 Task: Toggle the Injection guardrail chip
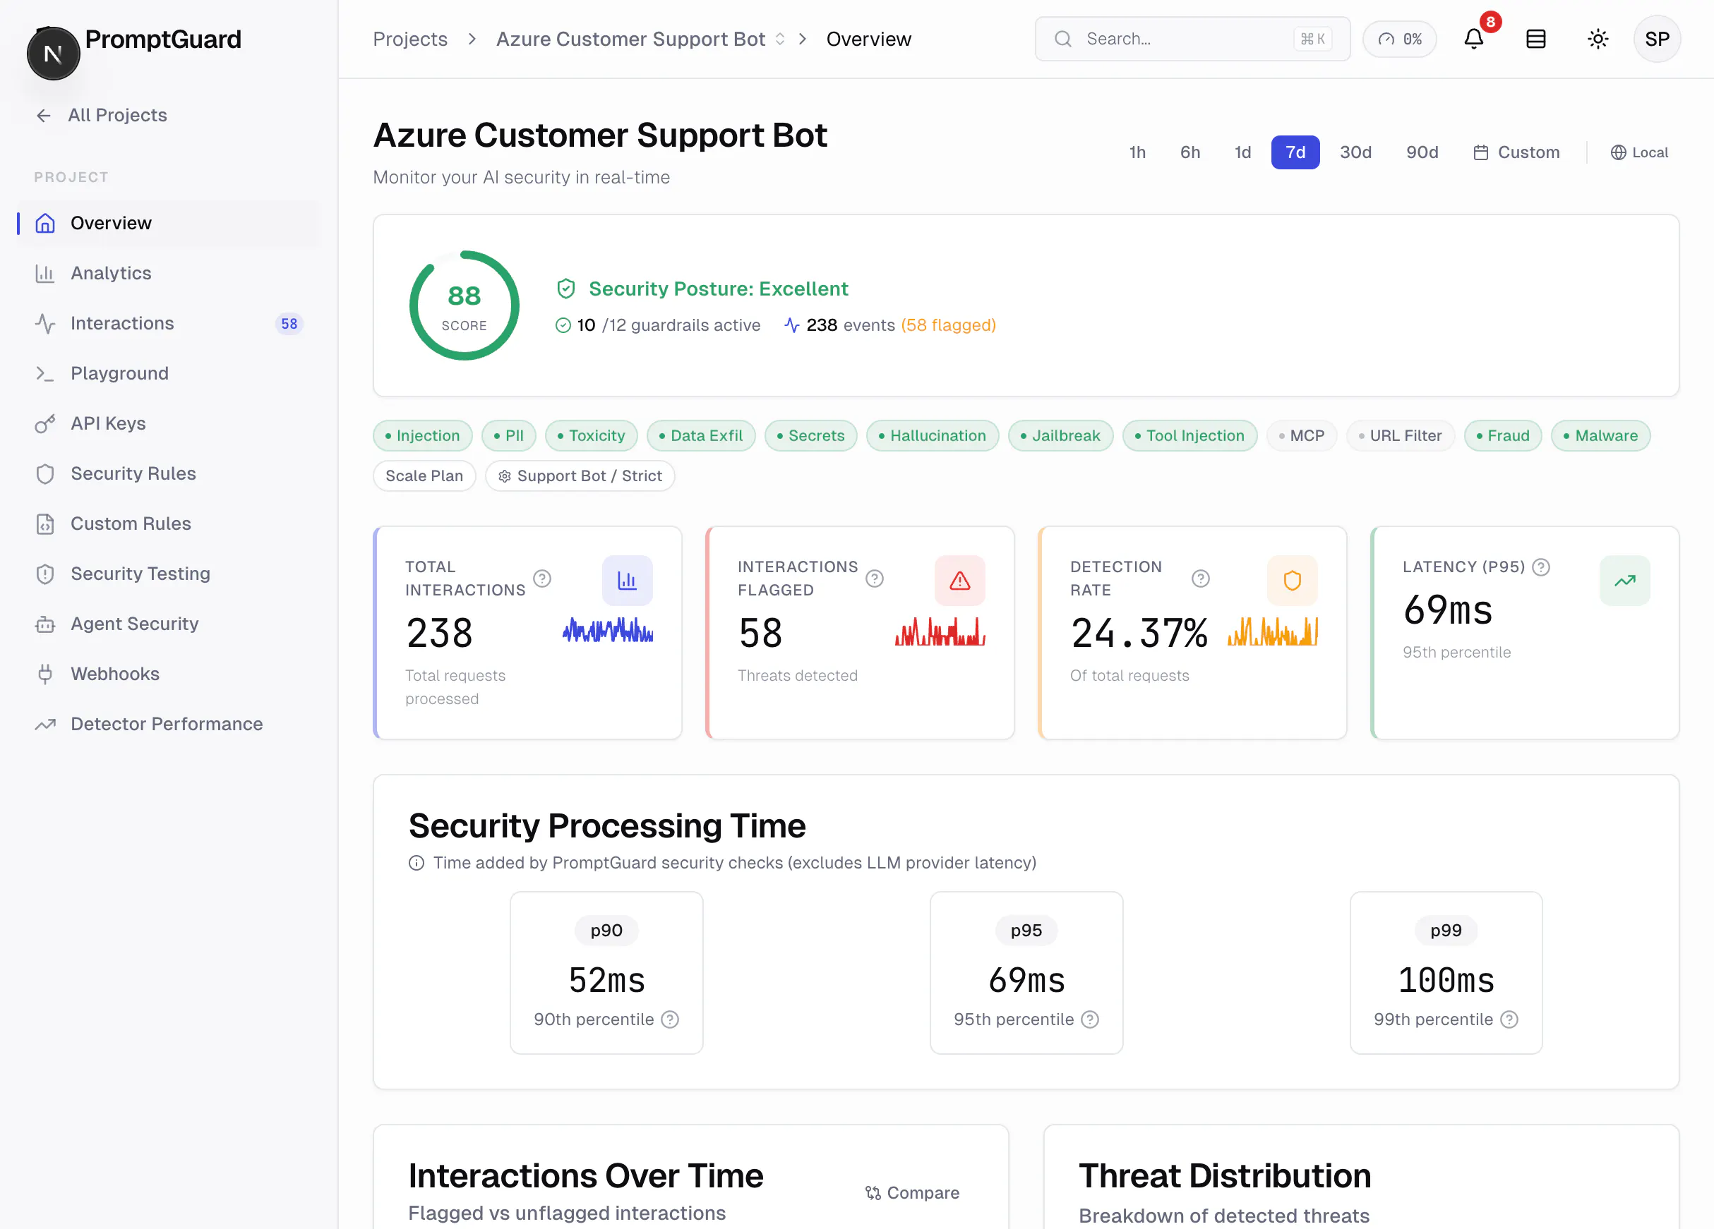pyautogui.click(x=422, y=435)
